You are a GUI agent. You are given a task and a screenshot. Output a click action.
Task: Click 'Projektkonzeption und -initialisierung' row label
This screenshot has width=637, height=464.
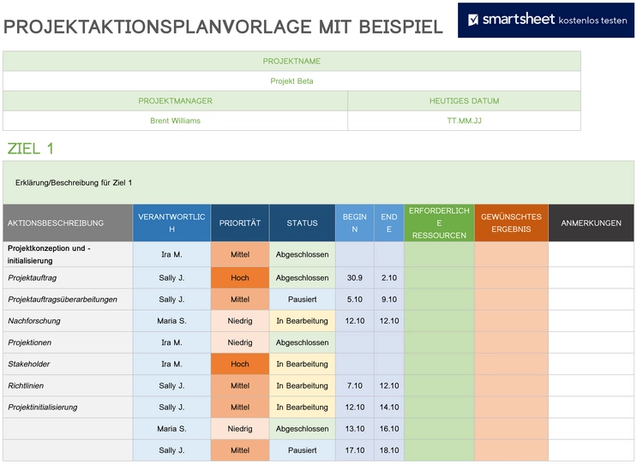(68, 254)
